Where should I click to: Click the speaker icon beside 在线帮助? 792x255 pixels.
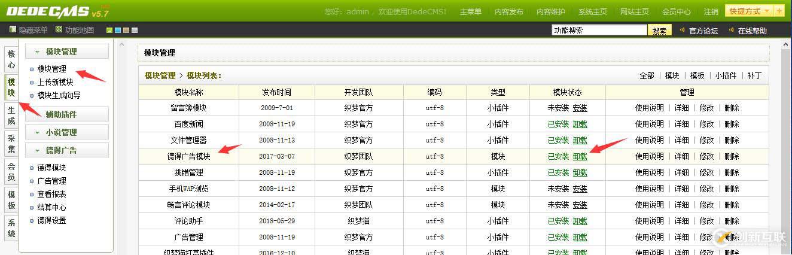731,30
